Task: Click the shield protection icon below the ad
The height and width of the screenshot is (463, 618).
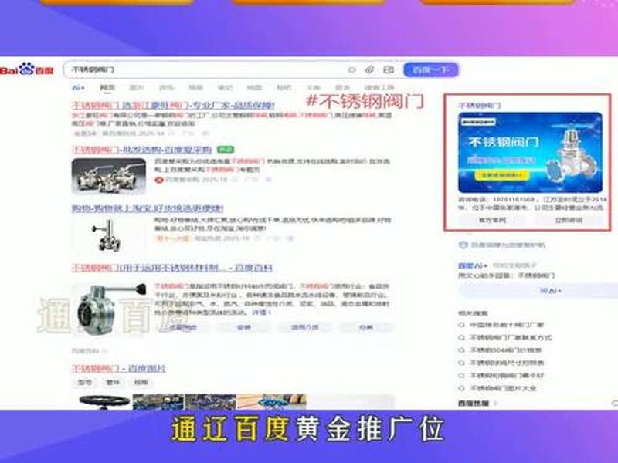Action: click(463, 245)
